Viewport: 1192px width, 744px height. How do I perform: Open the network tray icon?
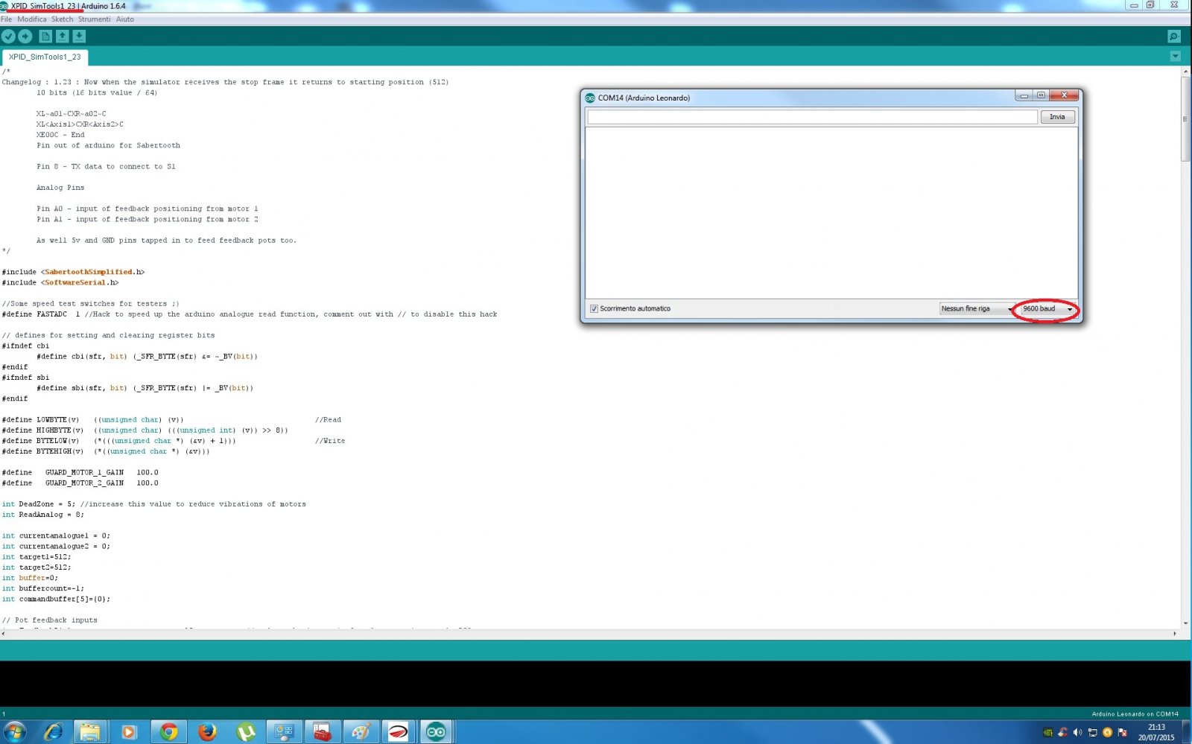[1092, 733]
